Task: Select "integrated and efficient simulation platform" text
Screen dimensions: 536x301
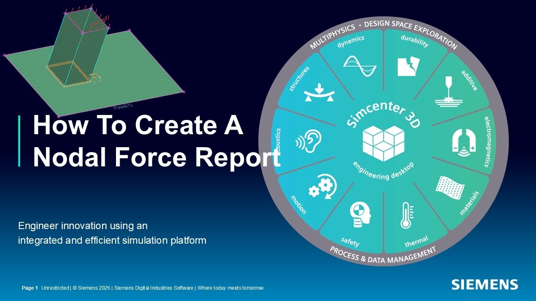Action: tap(112, 241)
